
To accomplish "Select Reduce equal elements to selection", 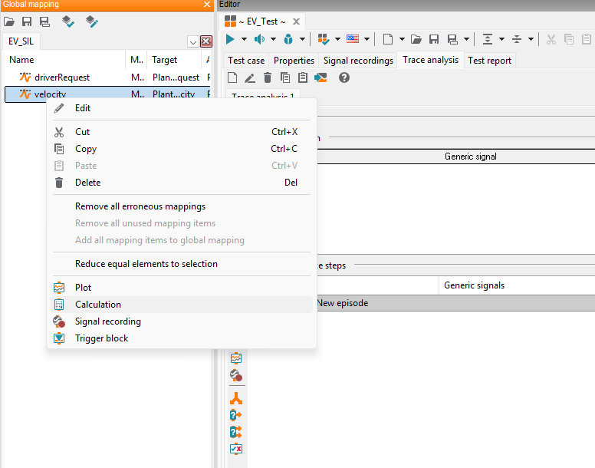I will [x=182, y=264].
